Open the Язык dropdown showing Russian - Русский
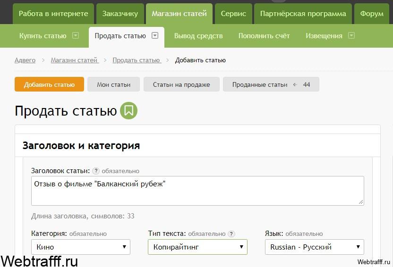Viewport: 393px width, 267px height. tap(314, 247)
